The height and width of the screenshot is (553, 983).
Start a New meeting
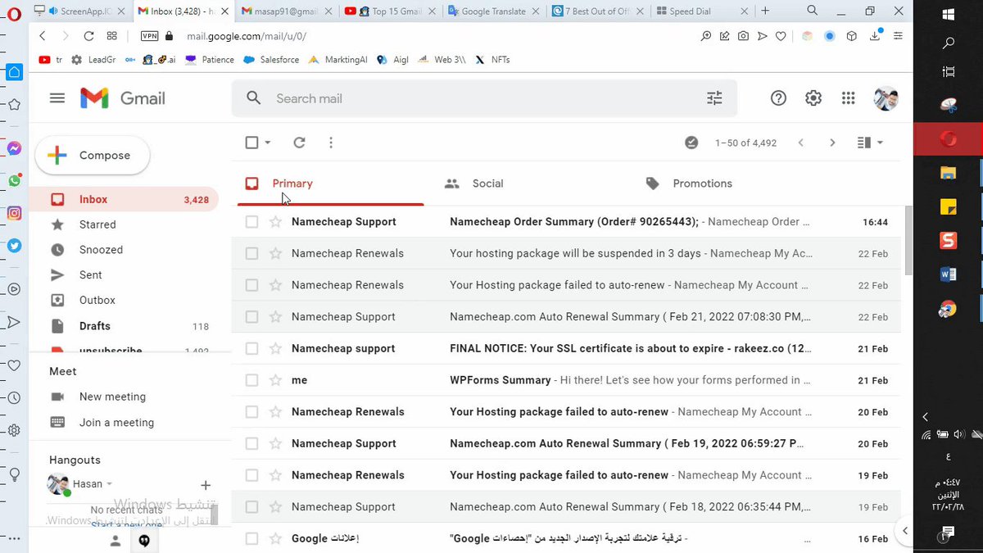[x=112, y=397]
